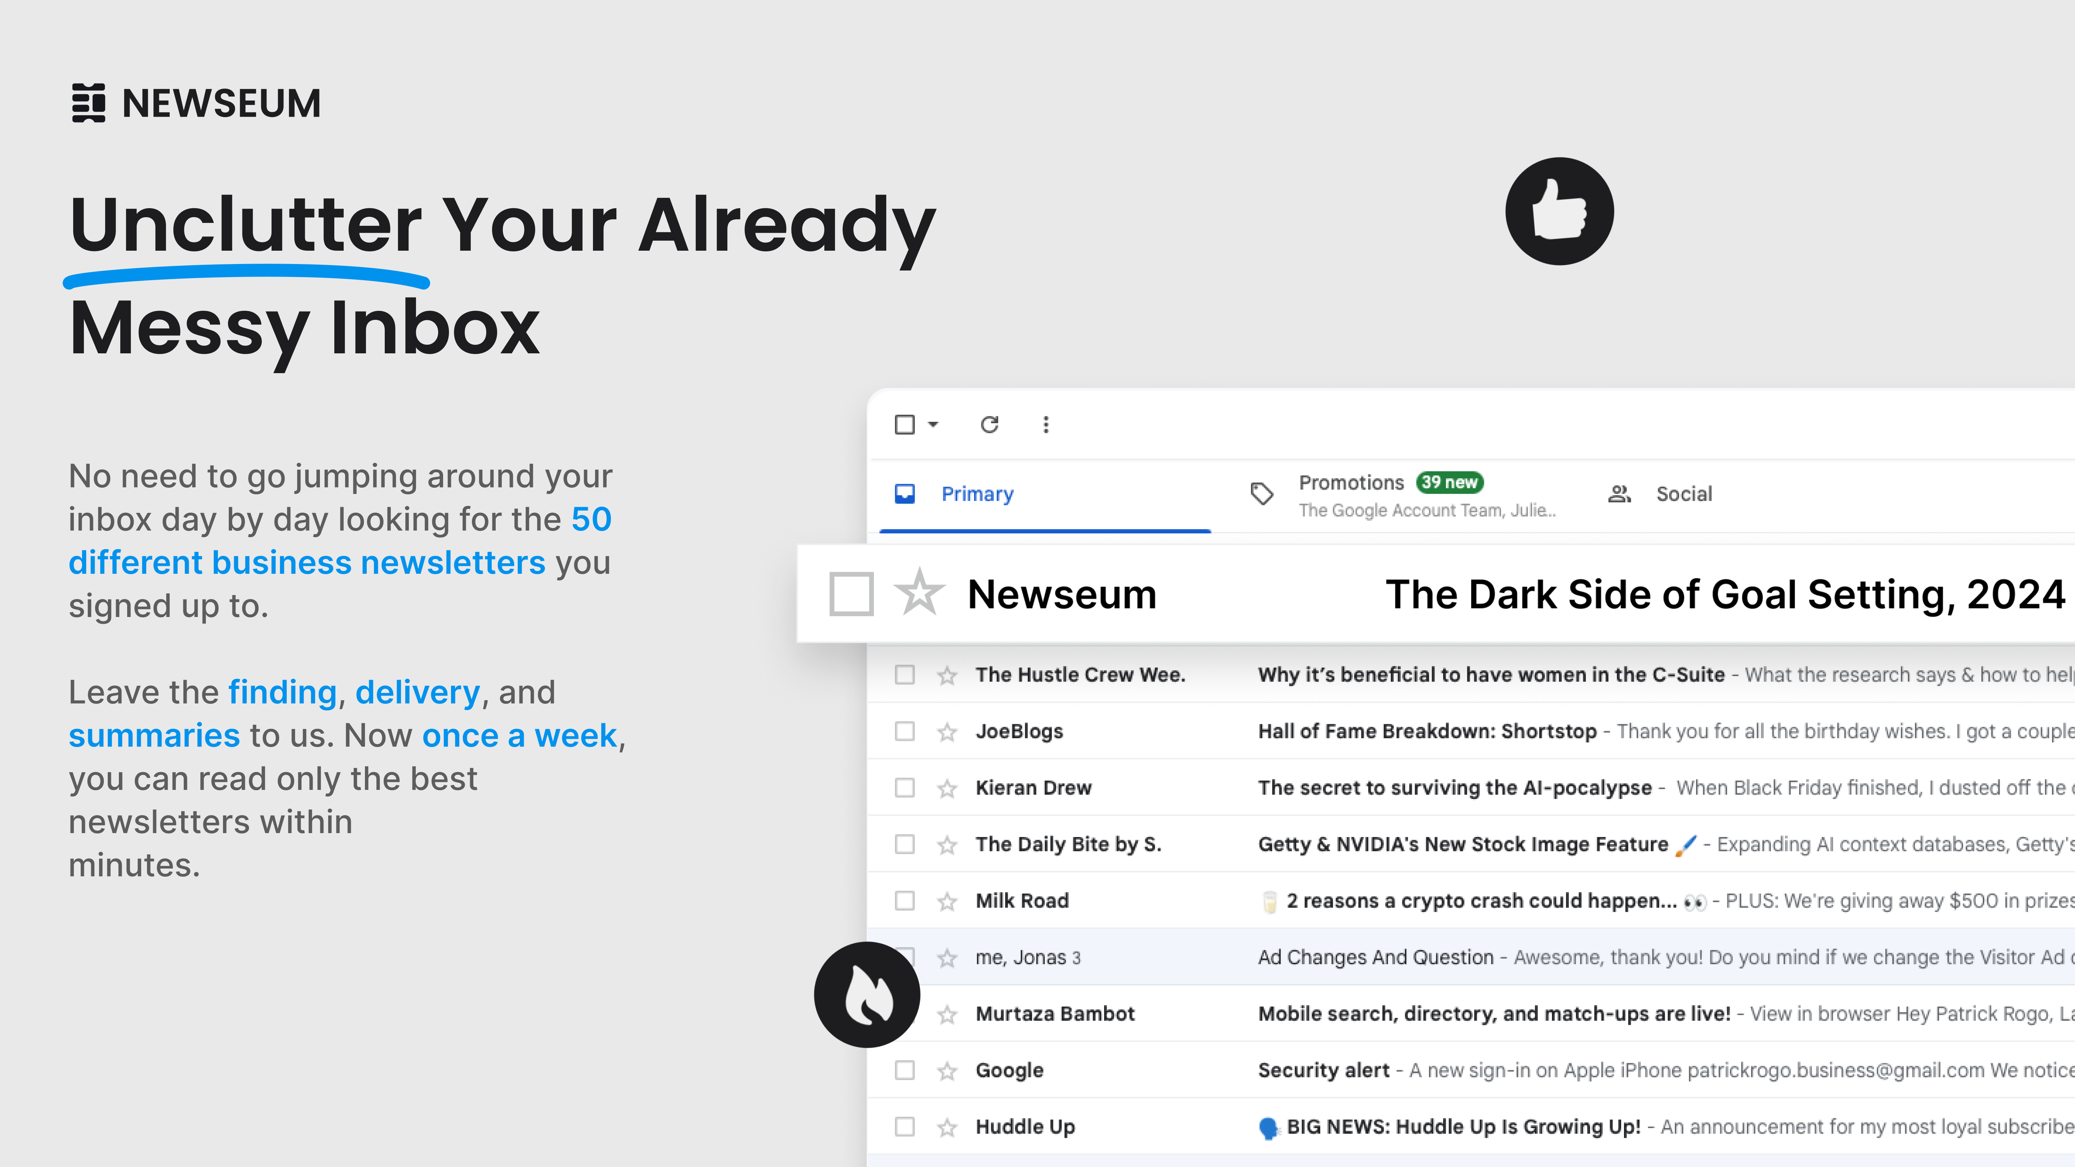Click the Newseum logo icon
The height and width of the screenshot is (1167, 2075).
(x=89, y=103)
